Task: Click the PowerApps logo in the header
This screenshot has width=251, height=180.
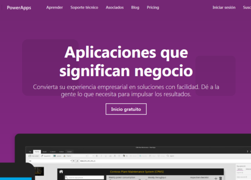Action: [19, 8]
